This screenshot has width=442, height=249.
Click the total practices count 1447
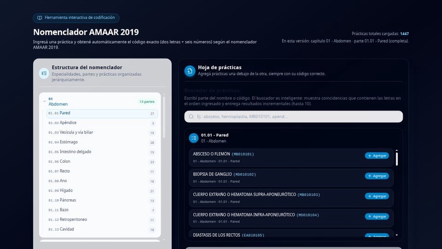(x=404, y=34)
